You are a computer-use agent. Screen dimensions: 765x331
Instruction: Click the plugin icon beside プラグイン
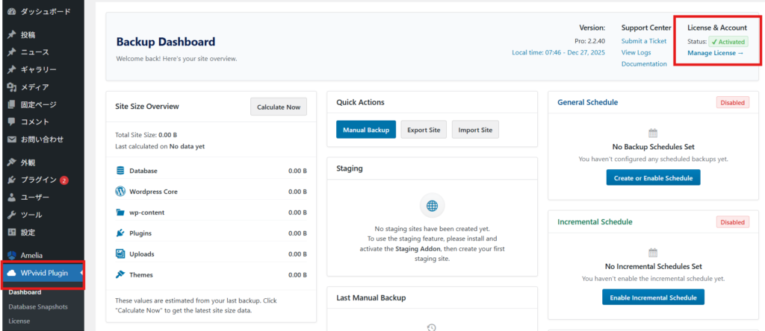pyautogui.click(x=11, y=180)
